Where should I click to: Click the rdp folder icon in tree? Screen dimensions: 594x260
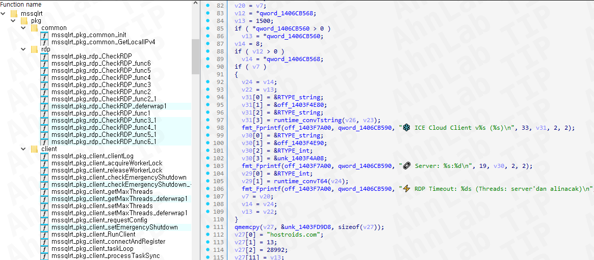34,49
